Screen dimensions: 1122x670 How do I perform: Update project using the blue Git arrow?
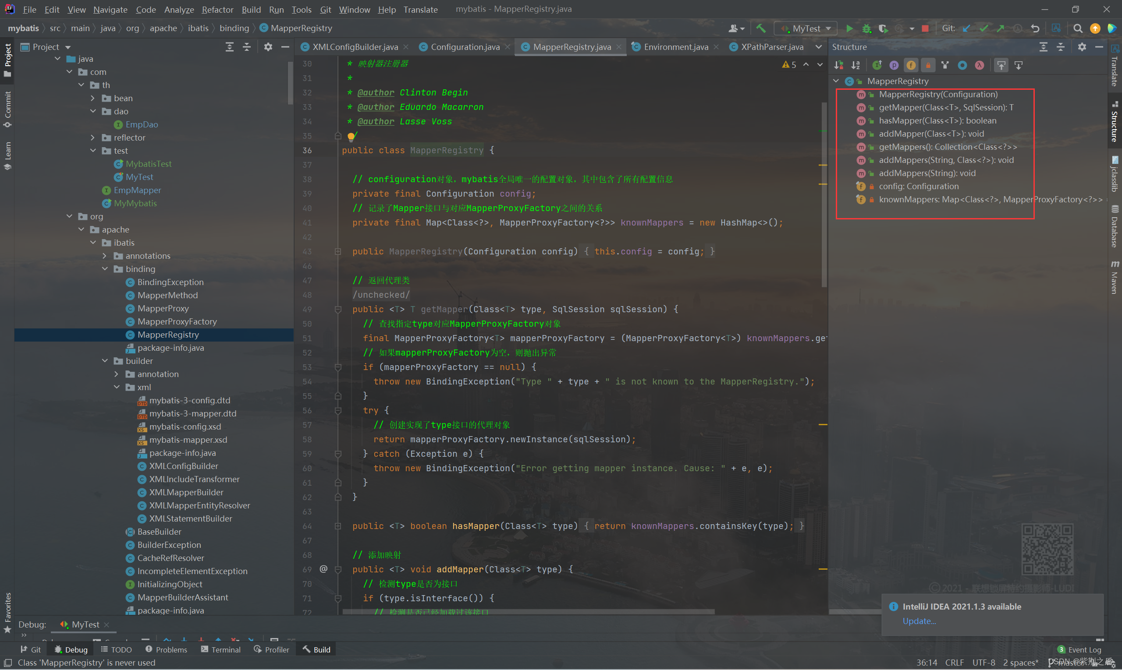(966, 28)
